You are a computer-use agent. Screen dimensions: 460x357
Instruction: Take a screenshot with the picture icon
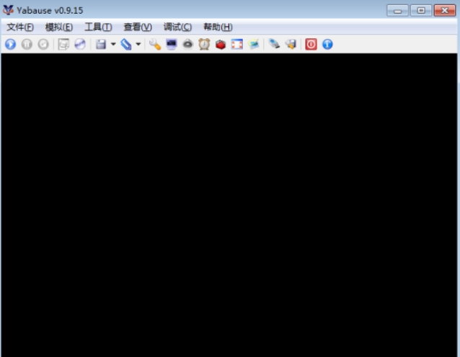tap(254, 44)
